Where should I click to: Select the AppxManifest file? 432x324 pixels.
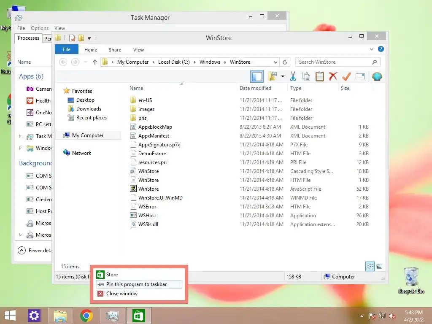[x=154, y=136]
